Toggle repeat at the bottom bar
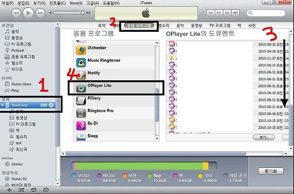This screenshot has height=194, width=294. coord(34,190)
